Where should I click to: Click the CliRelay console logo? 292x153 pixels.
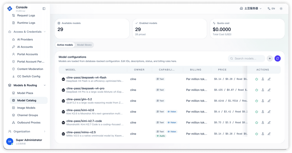coord(10,9)
